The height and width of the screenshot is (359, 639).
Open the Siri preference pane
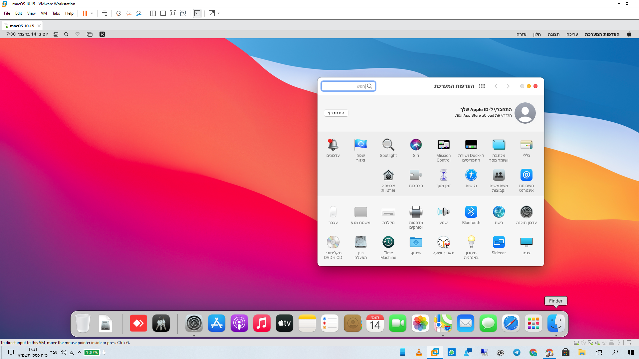pos(416,148)
